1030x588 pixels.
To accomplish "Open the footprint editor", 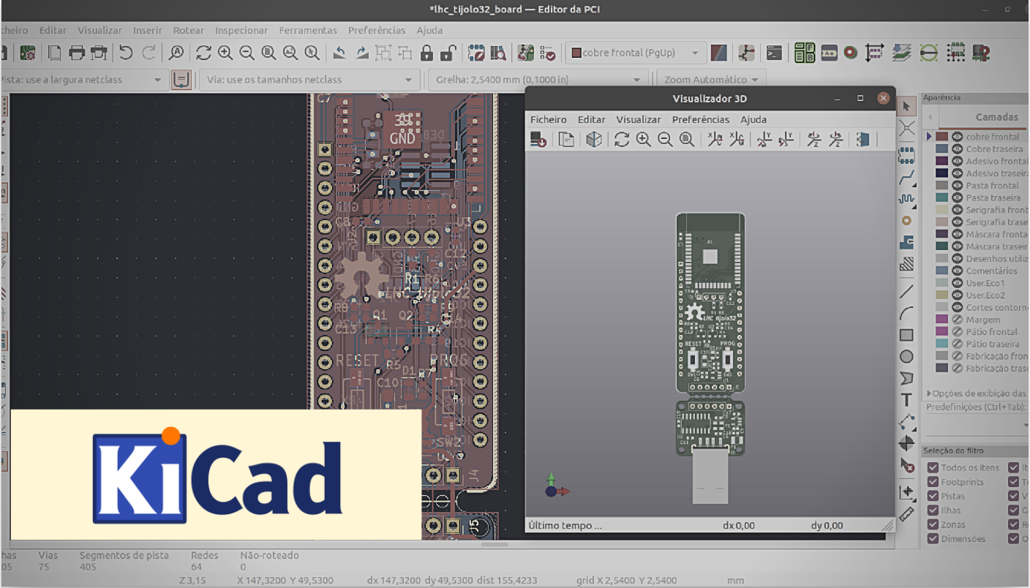I will tap(476, 53).
